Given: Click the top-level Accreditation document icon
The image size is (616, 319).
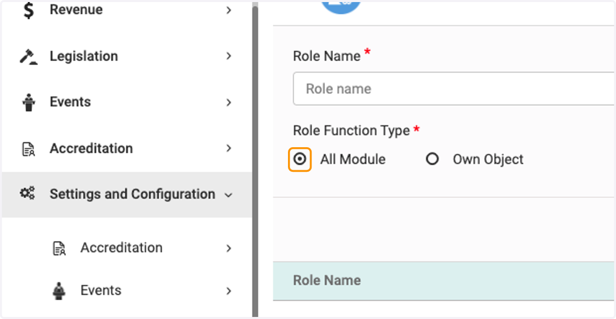Looking at the screenshot, I should coord(28,149).
